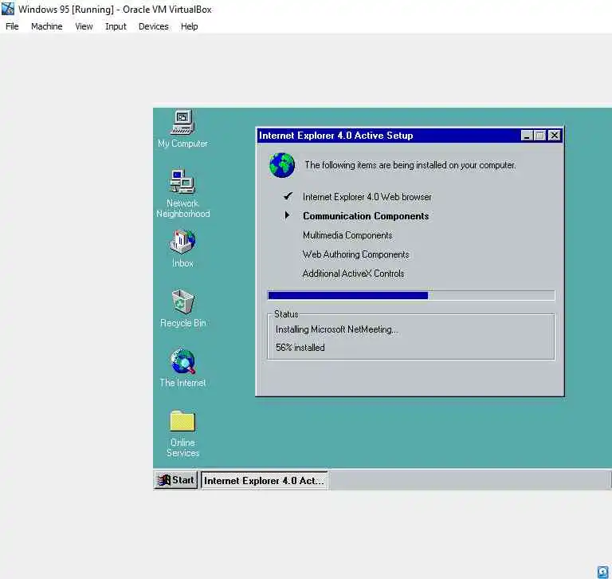Click the Status group label
The width and height of the screenshot is (612, 579).
[x=286, y=314]
